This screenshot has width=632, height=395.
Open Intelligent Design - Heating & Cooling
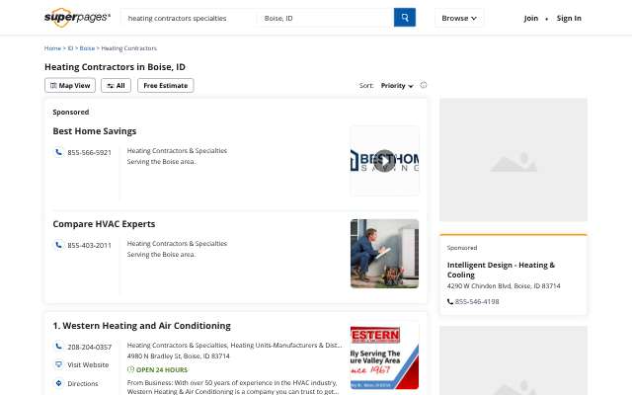point(501,270)
